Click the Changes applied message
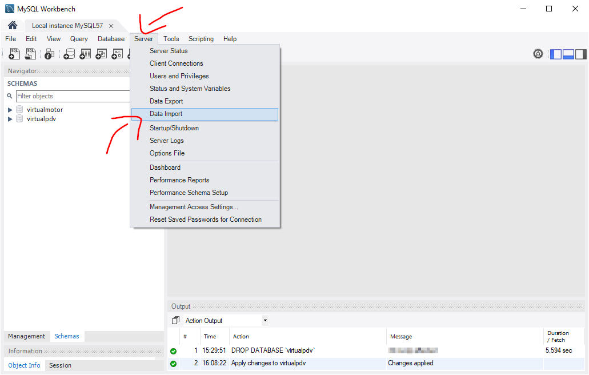The height and width of the screenshot is (375, 589). 411,363
